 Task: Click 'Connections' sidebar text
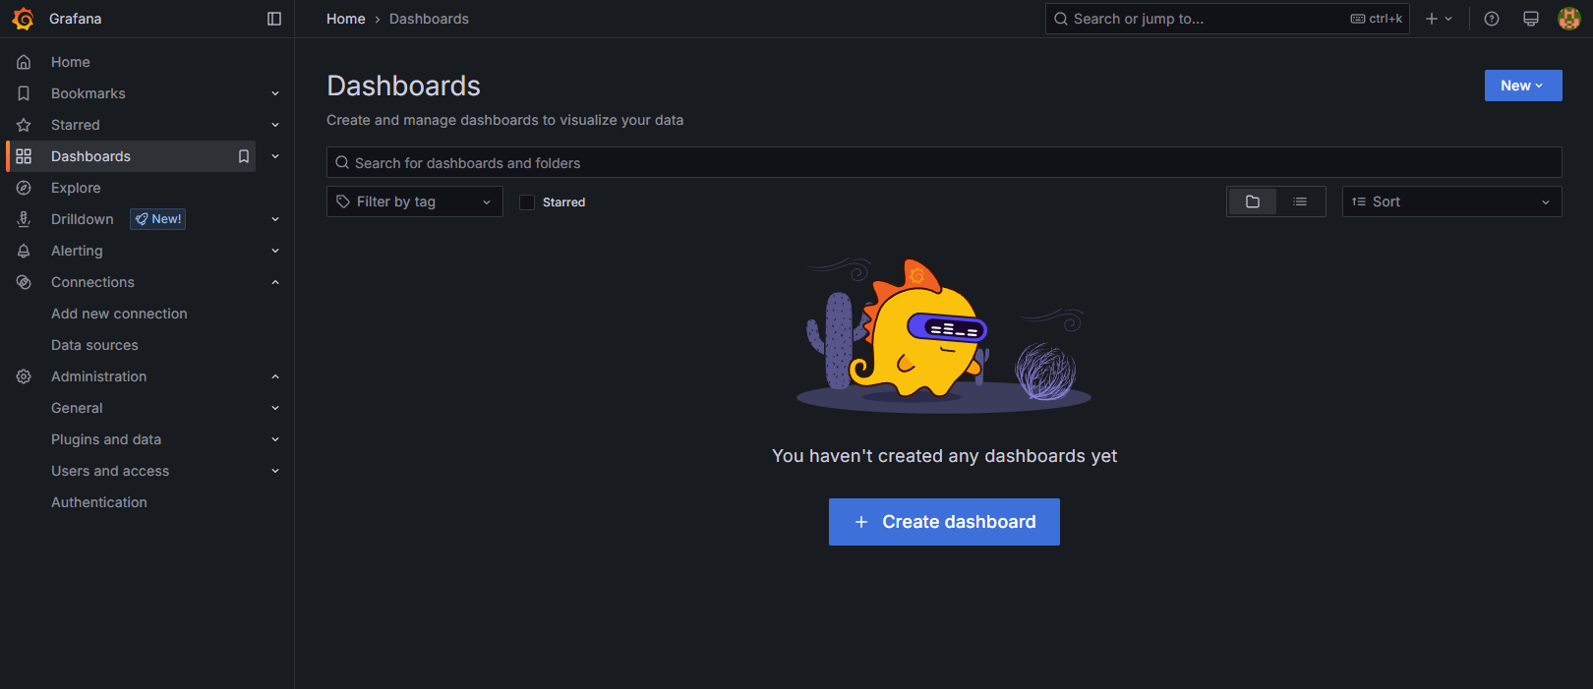[92, 282]
